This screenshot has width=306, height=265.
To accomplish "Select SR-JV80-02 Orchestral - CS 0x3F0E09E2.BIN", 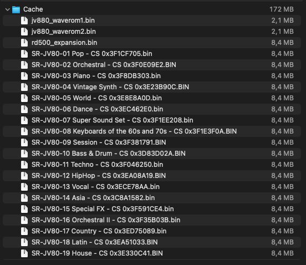I will click(x=104, y=65).
